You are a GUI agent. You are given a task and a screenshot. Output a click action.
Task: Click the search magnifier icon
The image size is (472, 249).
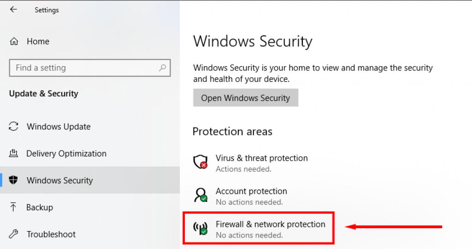pos(162,68)
